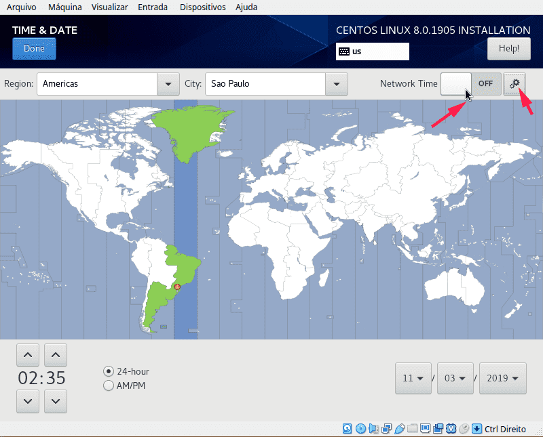
Task: Expand the Region dropdown showing Americas
Action: pos(168,83)
